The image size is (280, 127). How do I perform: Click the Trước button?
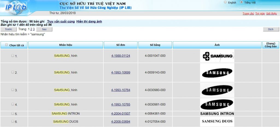[8, 29]
